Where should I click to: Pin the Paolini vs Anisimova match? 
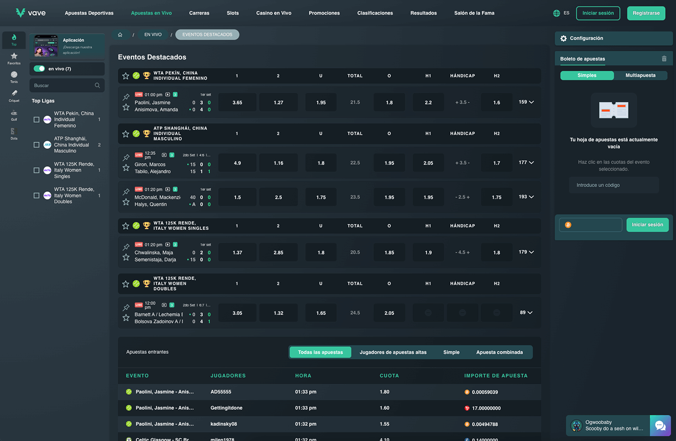coord(126,97)
